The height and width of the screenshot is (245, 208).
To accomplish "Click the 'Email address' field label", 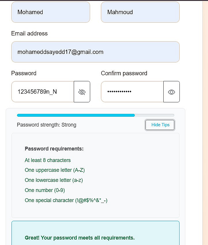I will [29, 33].
